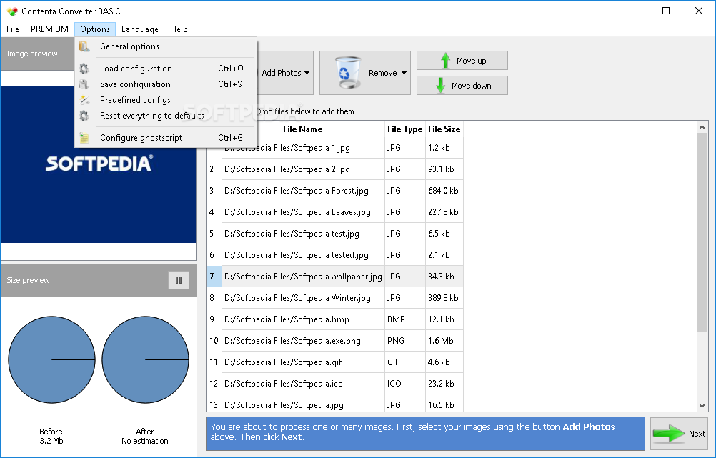Choose Reset everything to defaults

(166, 116)
